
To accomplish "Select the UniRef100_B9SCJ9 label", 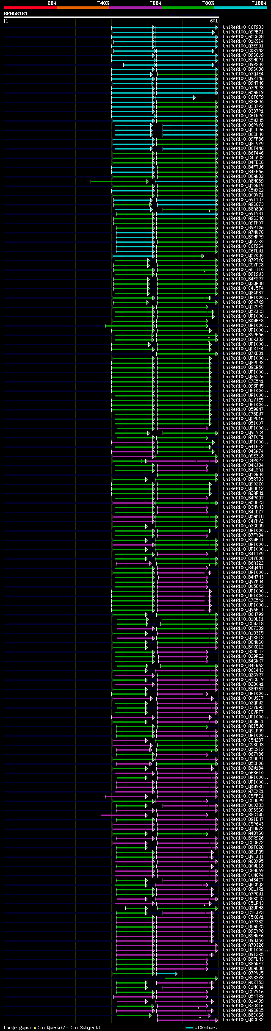I will pos(243,55).
